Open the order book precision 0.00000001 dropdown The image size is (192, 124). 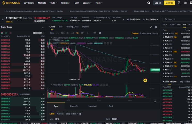[38, 33]
